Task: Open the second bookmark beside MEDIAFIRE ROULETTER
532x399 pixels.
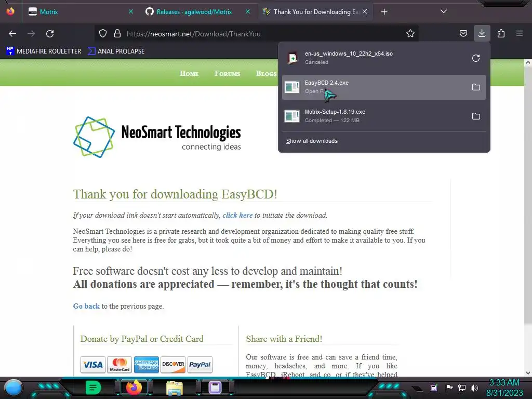Action: click(116, 51)
